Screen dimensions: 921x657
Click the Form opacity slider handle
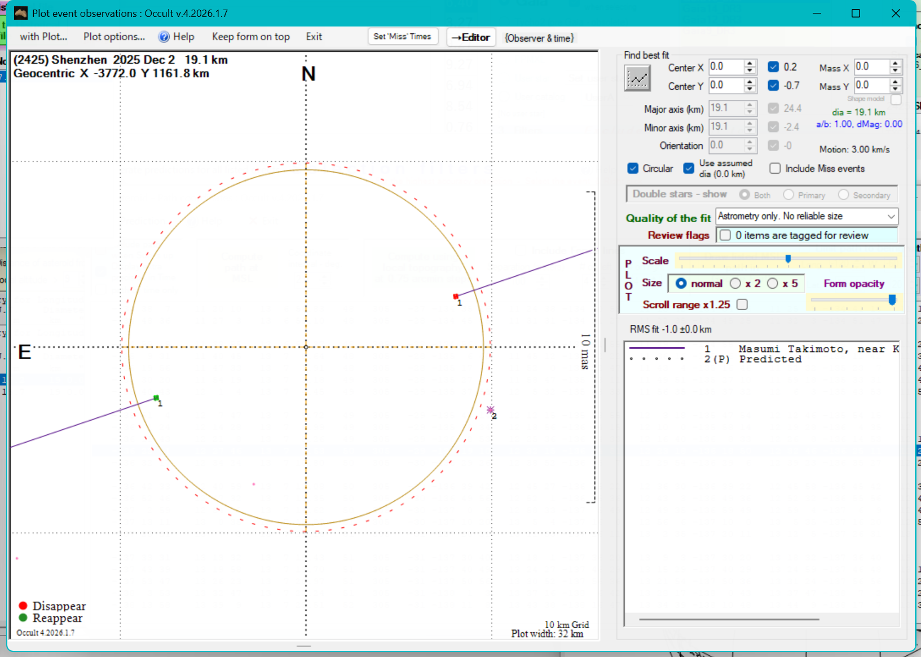(x=892, y=300)
